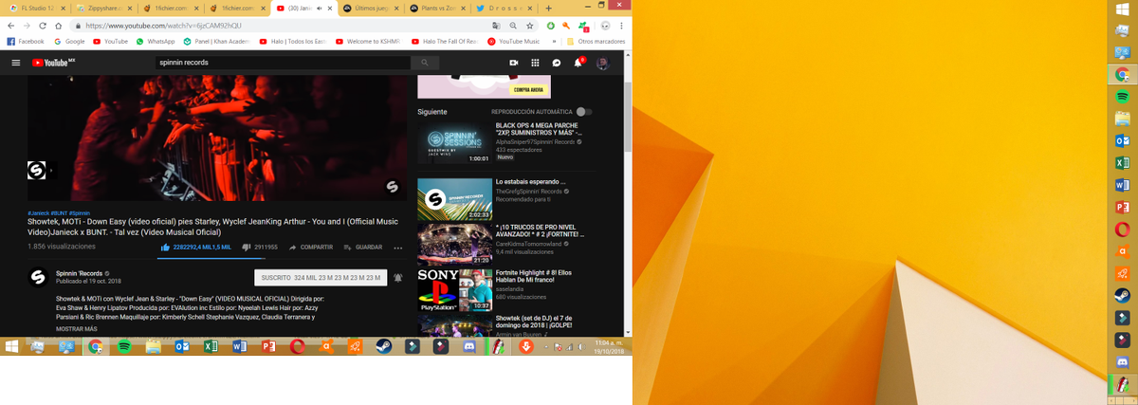Click the Compartir button
The image size is (1138, 405).
[x=311, y=247]
